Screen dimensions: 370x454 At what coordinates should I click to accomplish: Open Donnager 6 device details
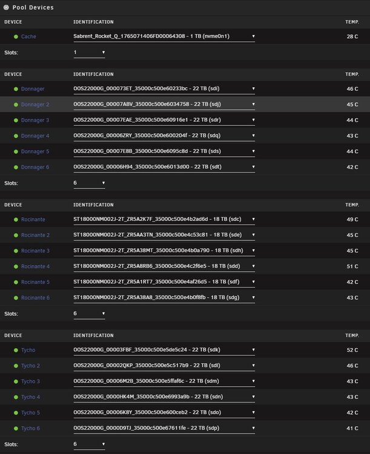(35, 167)
